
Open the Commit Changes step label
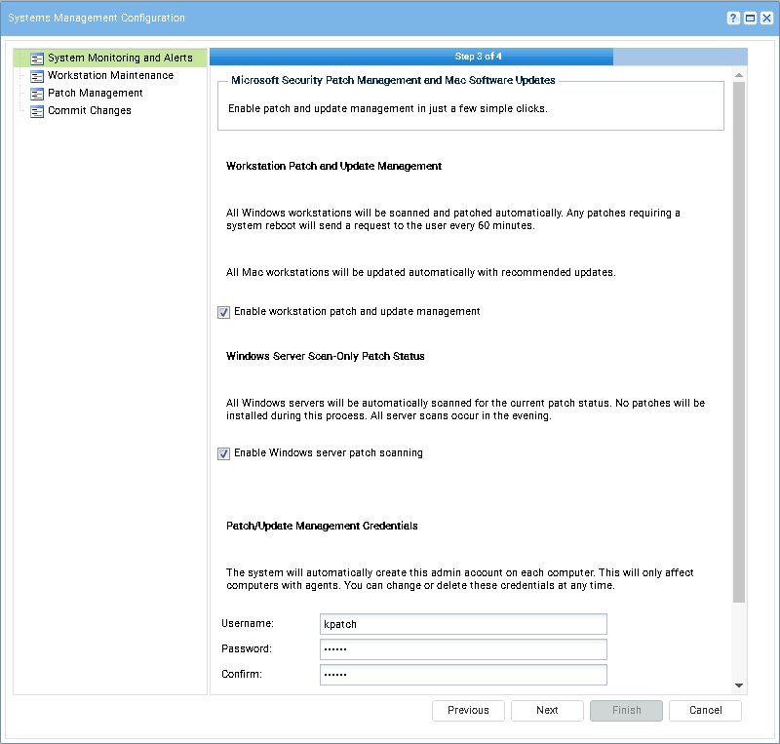pyautogui.click(x=90, y=111)
